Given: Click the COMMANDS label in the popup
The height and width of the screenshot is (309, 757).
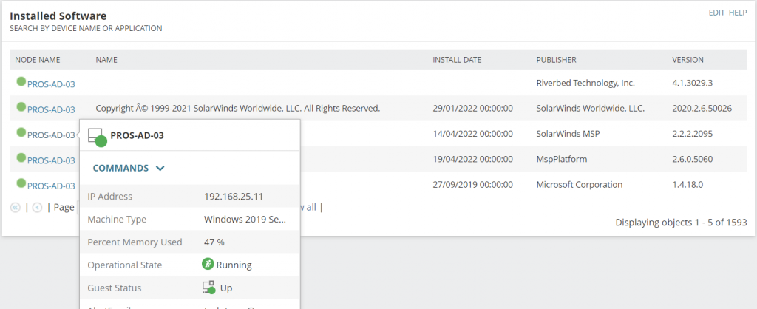Looking at the screenshot, I should click(120, 168).
